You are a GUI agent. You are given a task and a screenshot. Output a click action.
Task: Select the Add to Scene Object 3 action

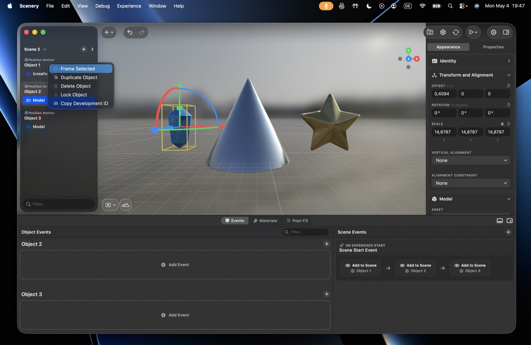click(470, 268)
